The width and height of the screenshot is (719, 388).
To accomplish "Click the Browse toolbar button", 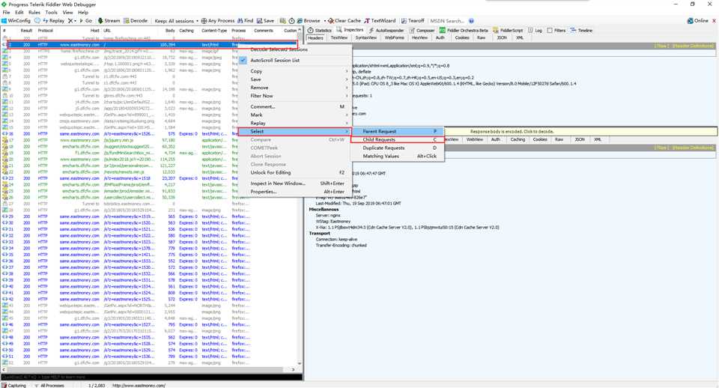I will (308, 21).
